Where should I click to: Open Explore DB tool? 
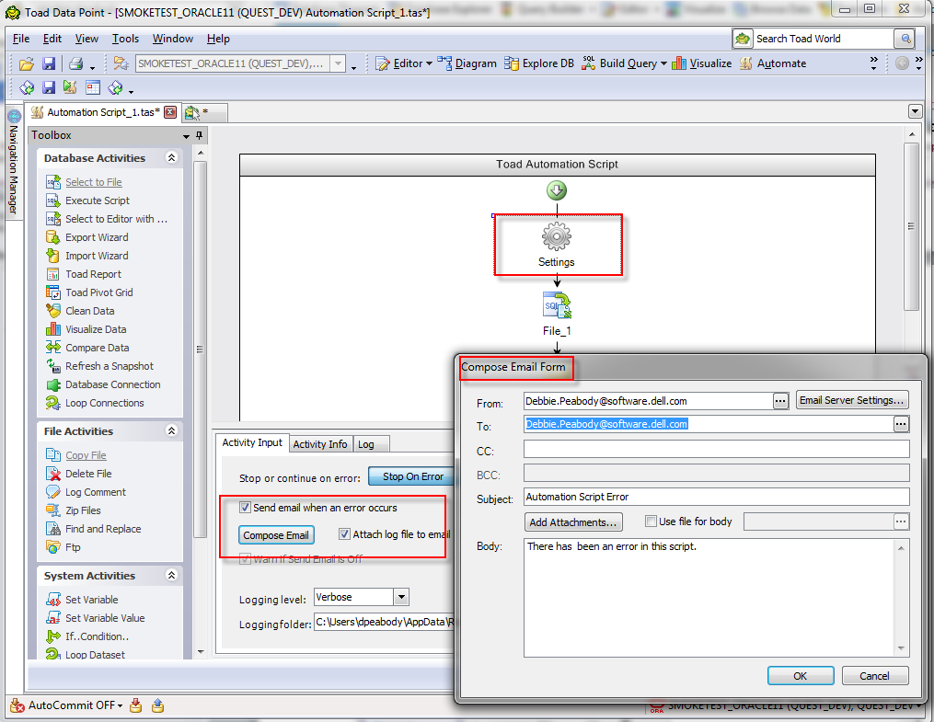point(539,63)
